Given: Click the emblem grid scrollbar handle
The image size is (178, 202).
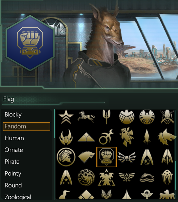Looking at the screenshot, I should coord(175,175).
